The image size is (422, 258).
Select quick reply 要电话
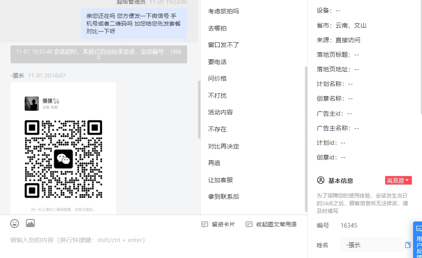click(217, 62)
